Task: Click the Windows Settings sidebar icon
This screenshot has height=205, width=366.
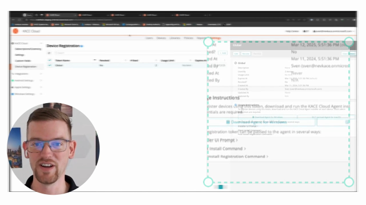Action: 13,94
